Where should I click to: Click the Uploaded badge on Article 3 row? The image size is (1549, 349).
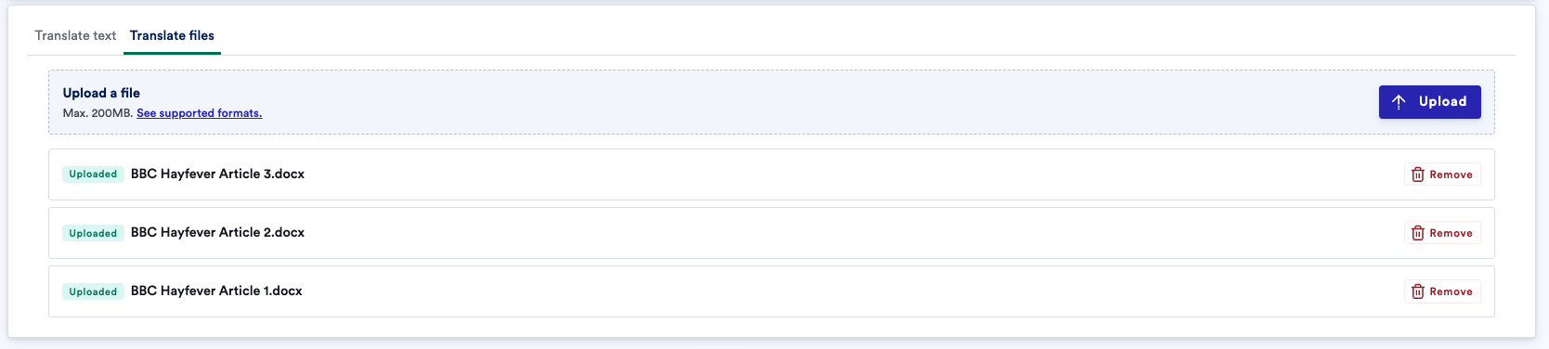(93, 174)
